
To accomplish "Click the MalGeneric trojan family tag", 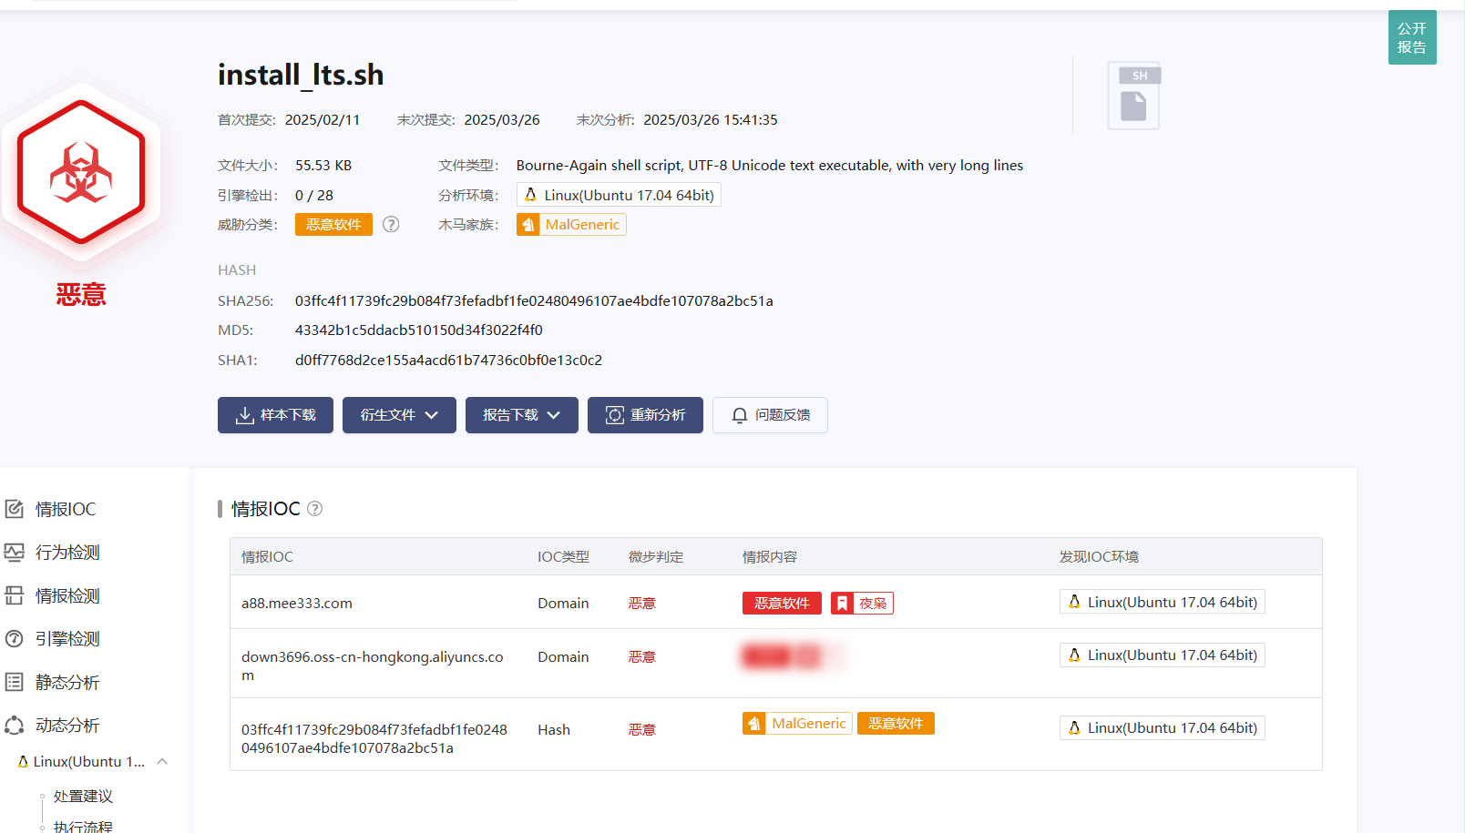I will [x=571, y=225].
